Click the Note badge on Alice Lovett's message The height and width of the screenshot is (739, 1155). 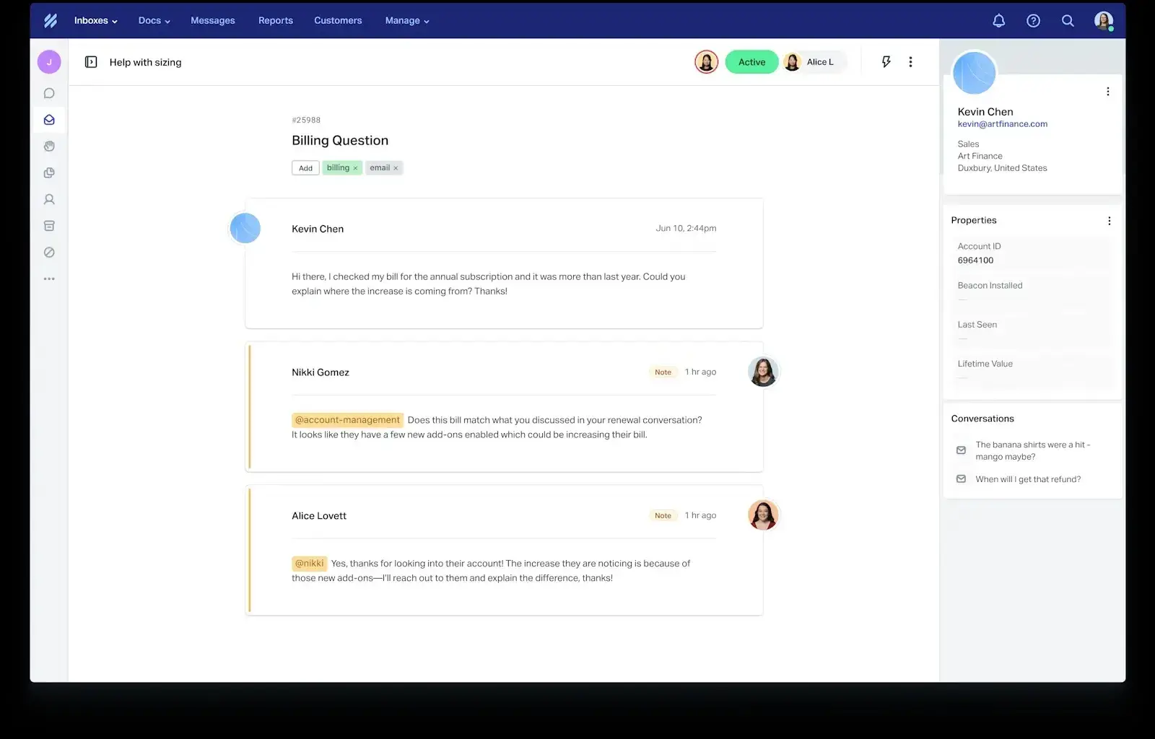663,516
